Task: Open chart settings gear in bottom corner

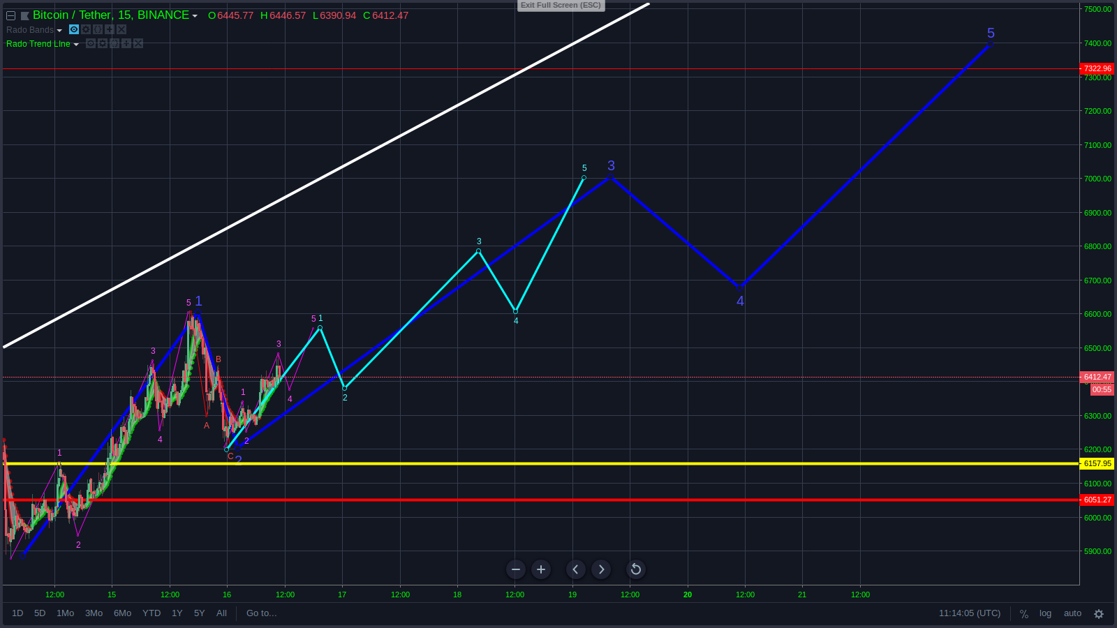Action: point(1099,614)
